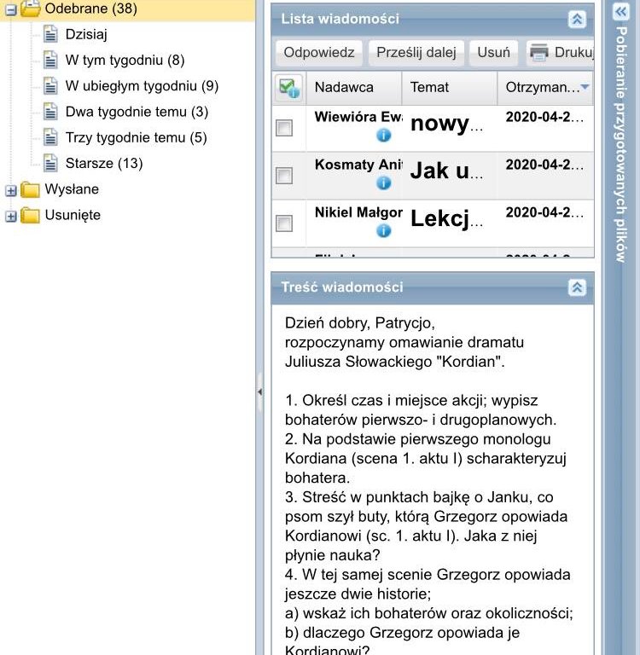Check the Kosmaty Anita message checkbox
Viewport: 640px width, 655px height.
coord(284,176)
